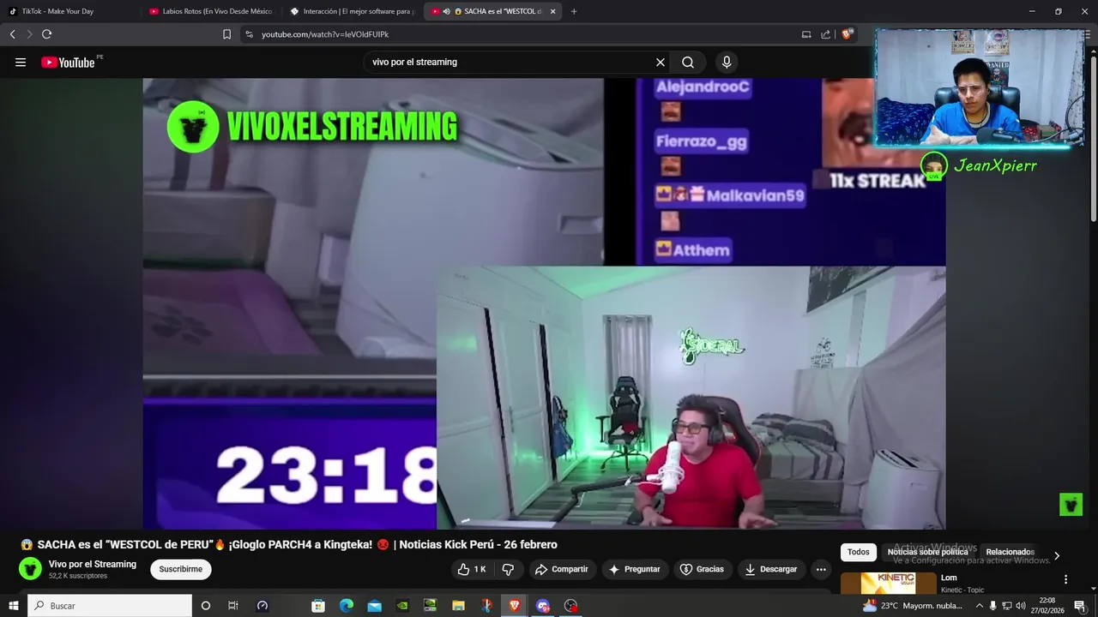Click the Compartir share button
The height and width of the screenshot is (617, 1098).
click(x=561, y=569)
